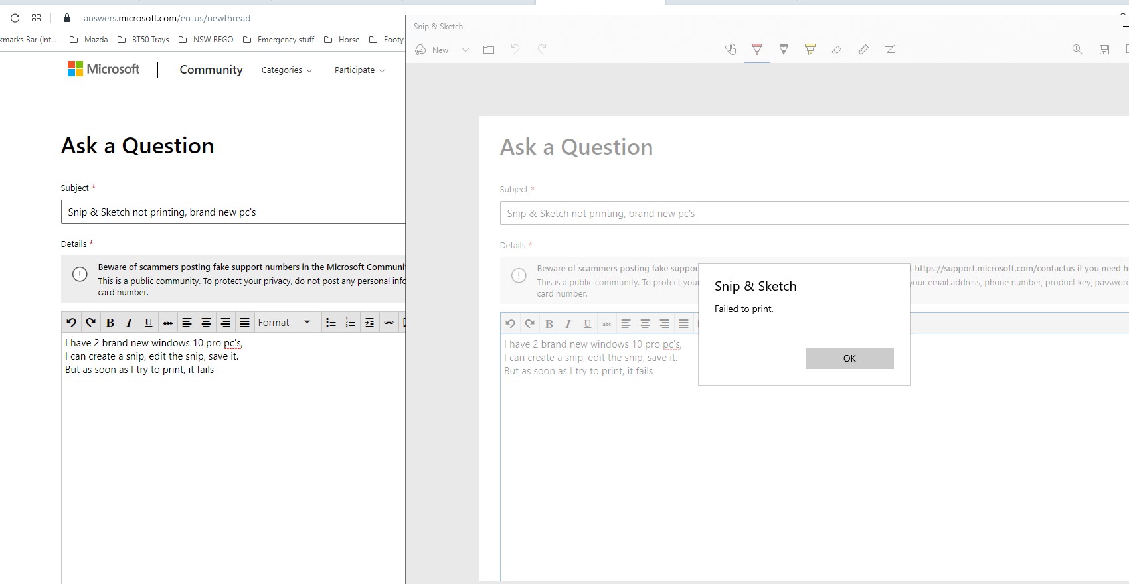Insert numbered list in editor
The image size is (1129, 584).
click(x=350, y=323)
